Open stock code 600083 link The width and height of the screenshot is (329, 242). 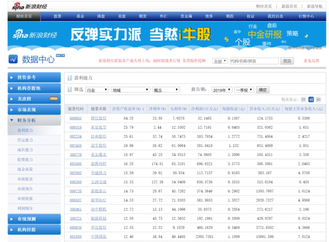pos(76,118)
